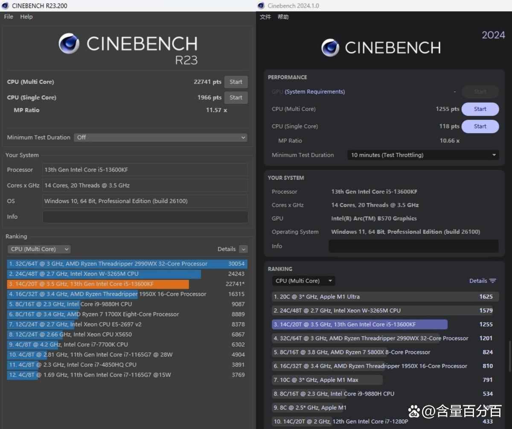This screenshot has width=512, height=429.
Task: Select 2024 ranking row Xeon W-3265M
Action: point(385,311)
